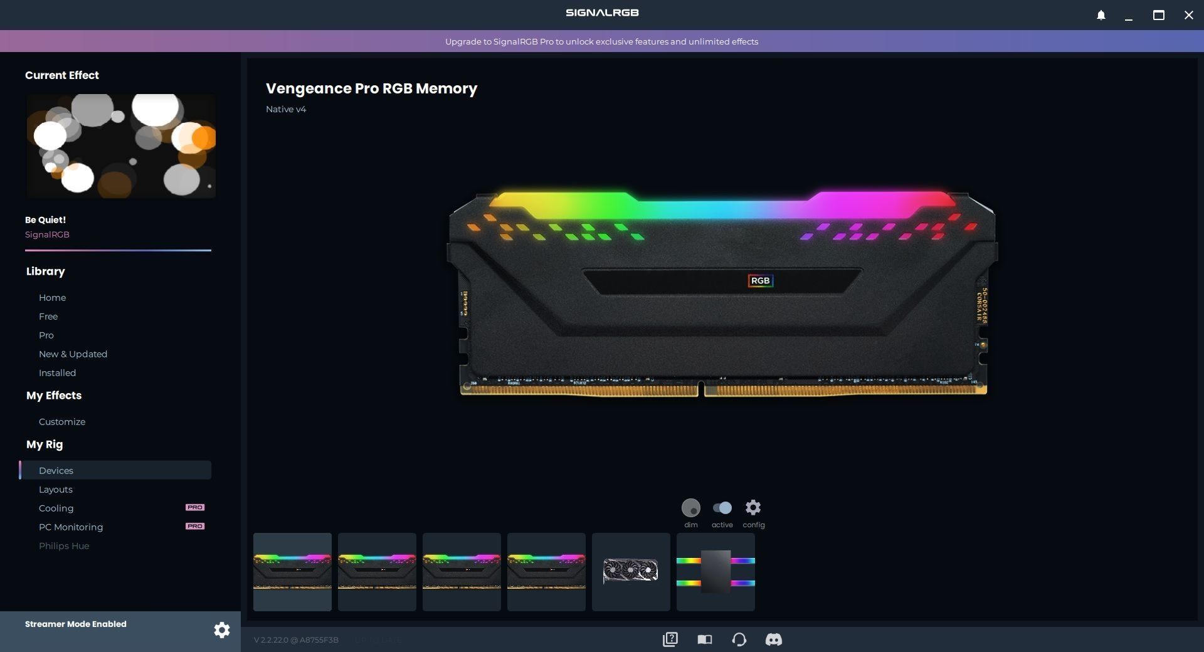The height and width of the screenshot is (652, 1204).
Task: Open PC Monitoring page
Action: (71, 527)
